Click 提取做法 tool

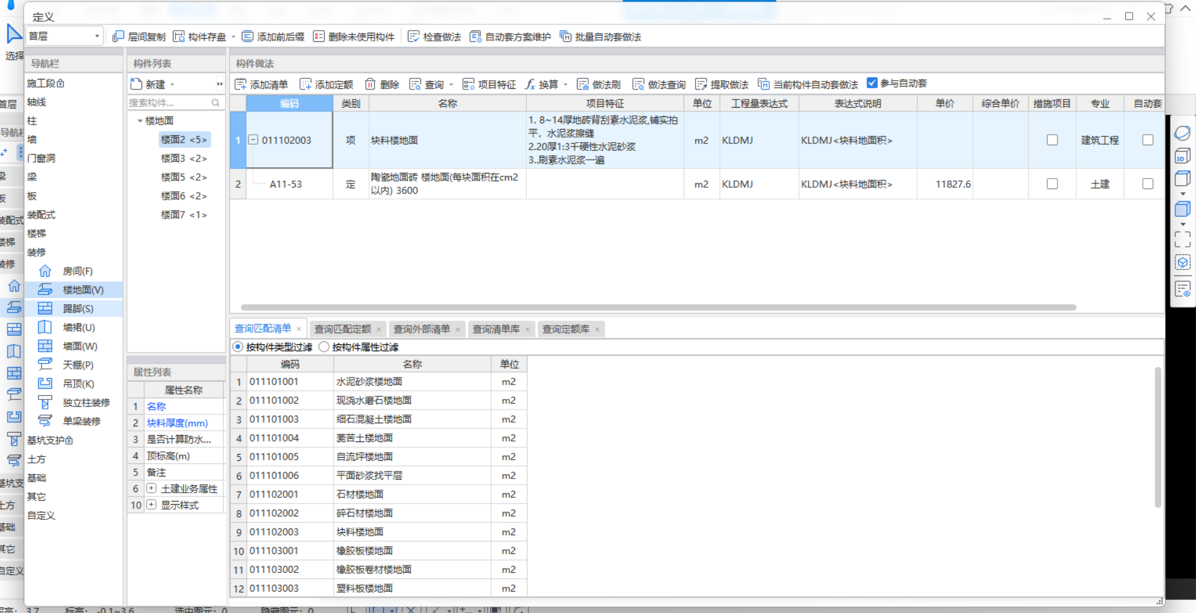[722, 84]
